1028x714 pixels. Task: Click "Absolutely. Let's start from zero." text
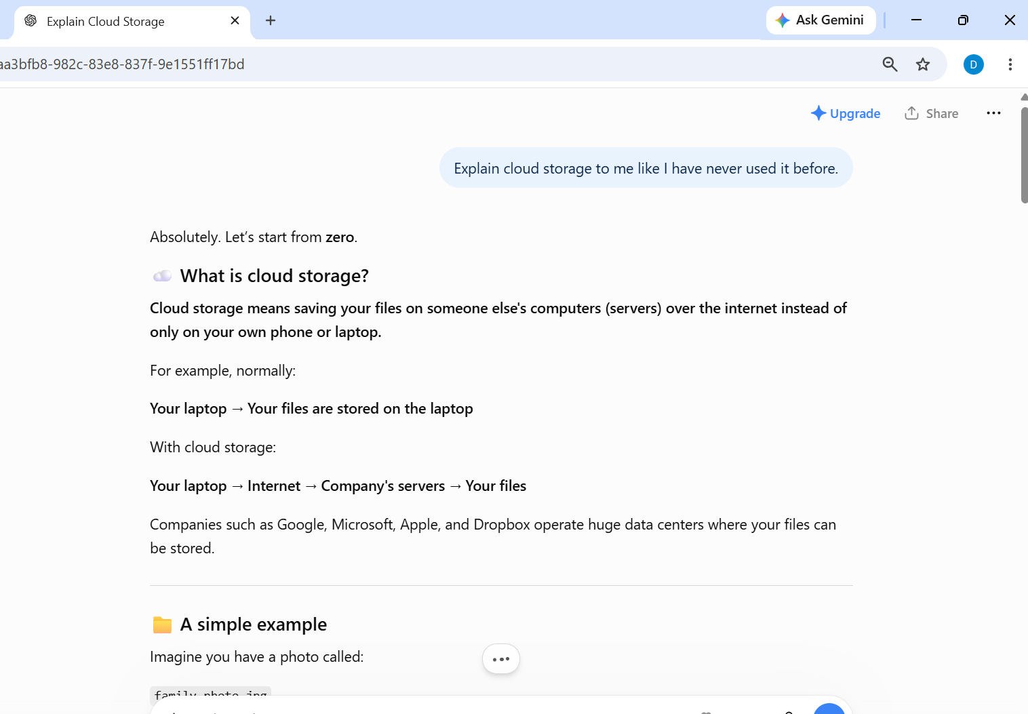pyautogui.click(x=254, y=237)
